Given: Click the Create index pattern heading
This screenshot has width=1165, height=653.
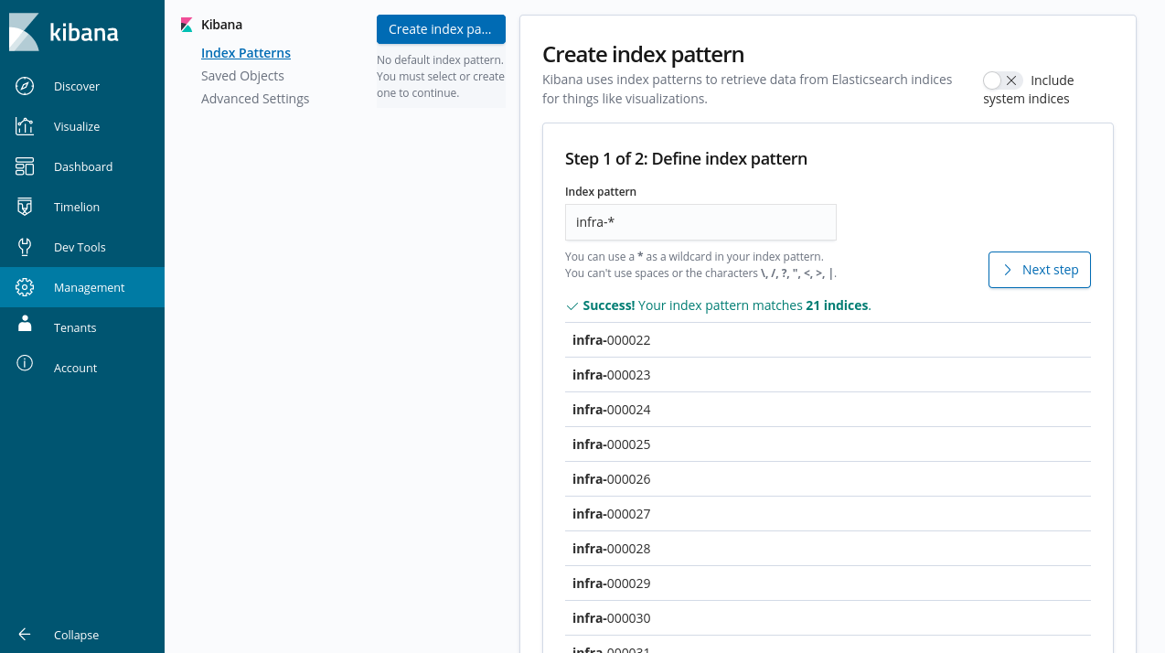Looking at the screenshot, I should [x=643, y=54].
